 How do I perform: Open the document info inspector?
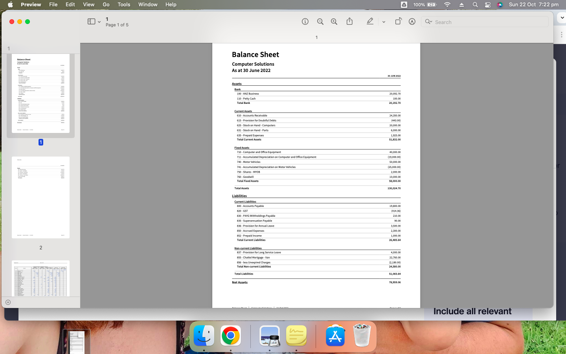(x=305, y=22)
